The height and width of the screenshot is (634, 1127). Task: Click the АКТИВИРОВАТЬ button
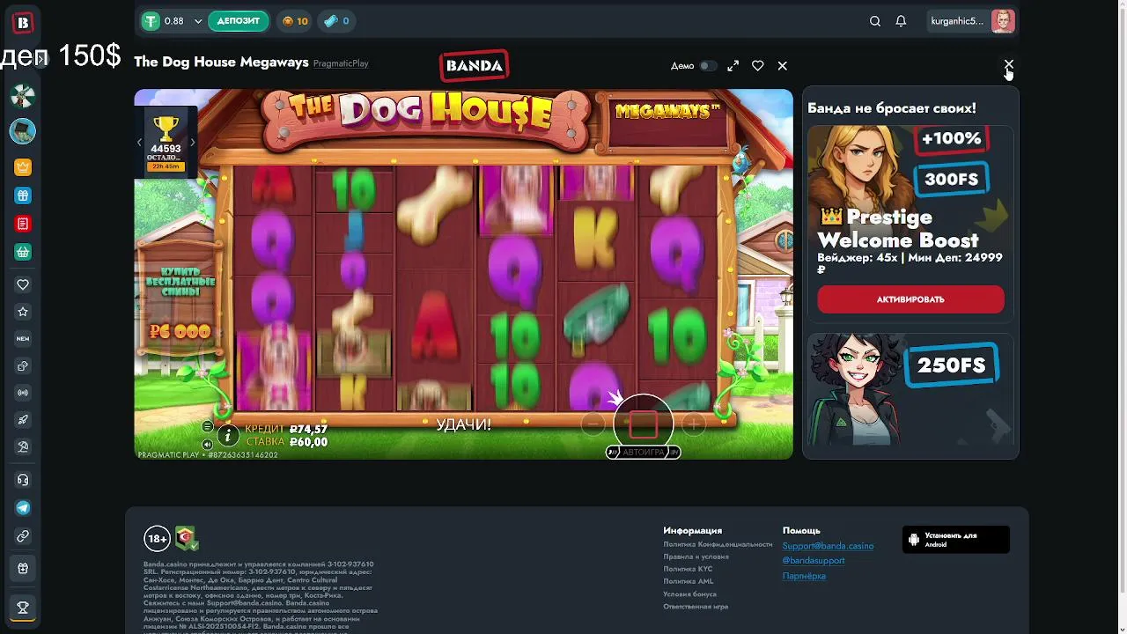click(x=910, y=299)
